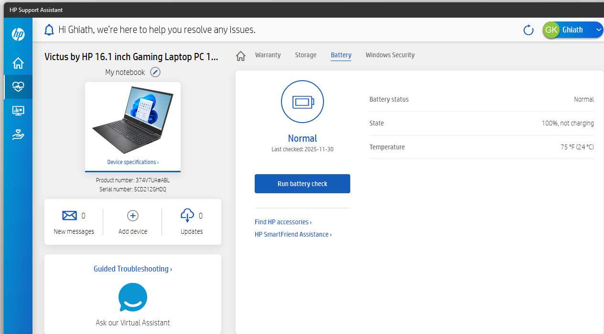Open the Home section in the left sidebar
The image size is (604, 334).
(18, 63)
